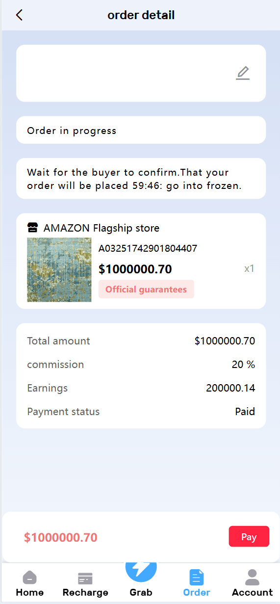280x604 pixels.
Task: Tap the order detail page title
Action: (x=141, y=15)
